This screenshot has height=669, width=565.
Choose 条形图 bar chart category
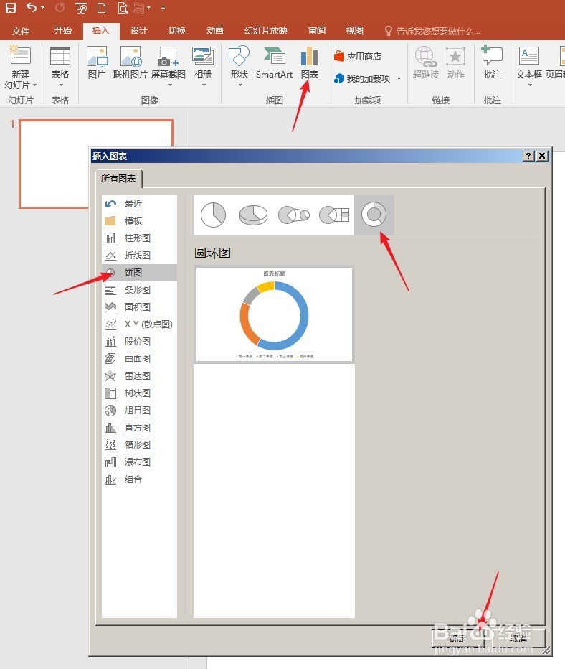[x=139, y=290]
